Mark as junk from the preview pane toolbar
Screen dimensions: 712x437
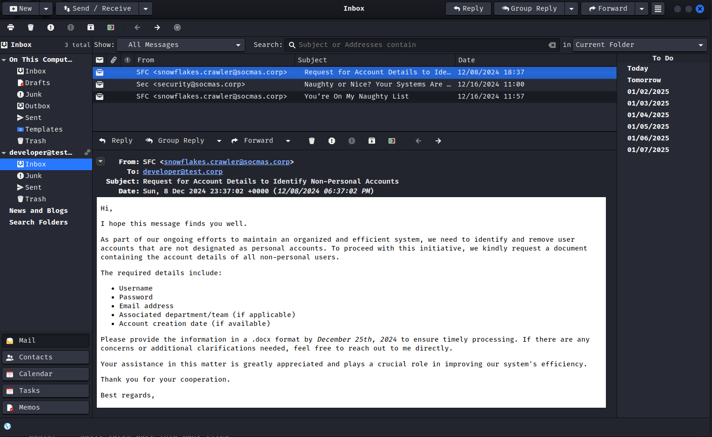tap(332, 141)
